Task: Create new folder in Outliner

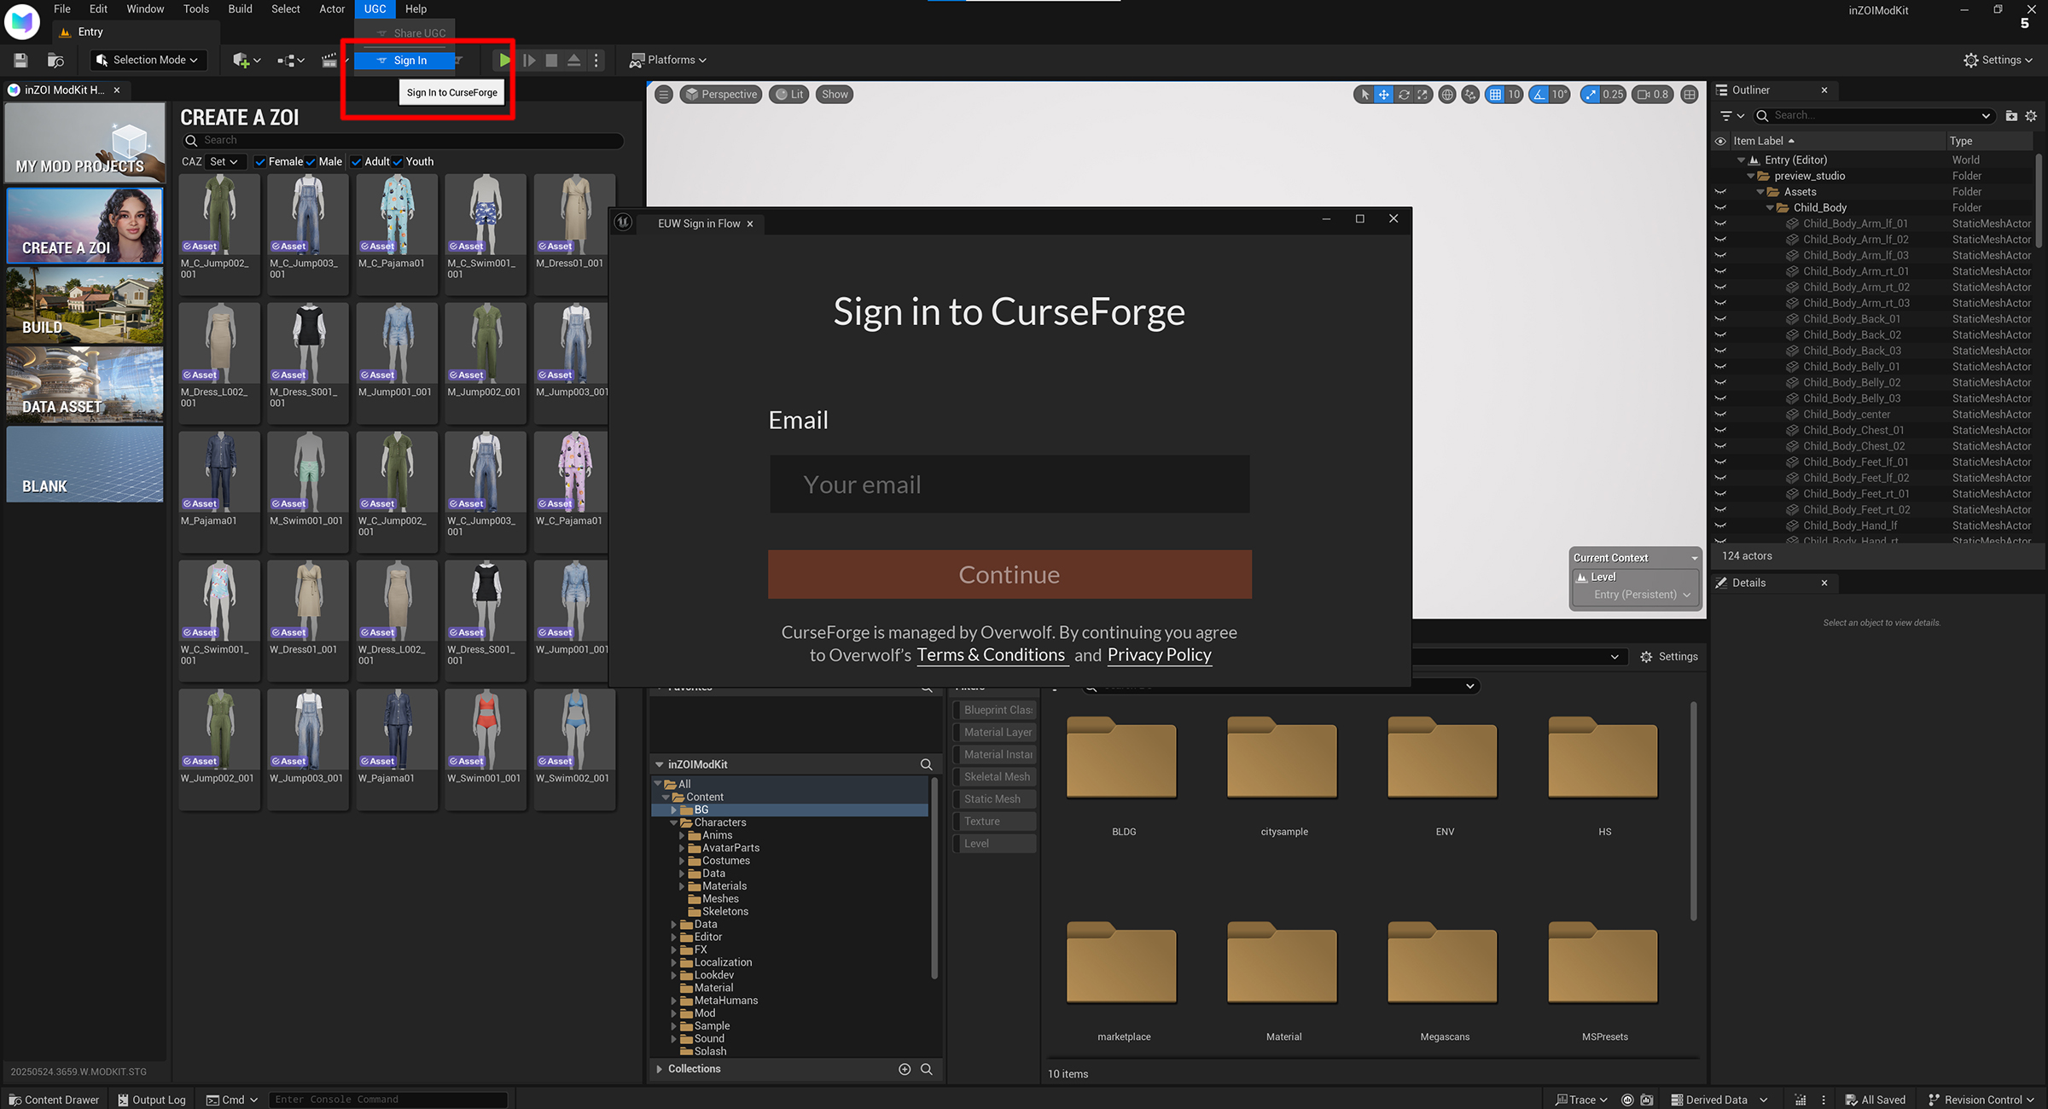Action: (2011, 115)
